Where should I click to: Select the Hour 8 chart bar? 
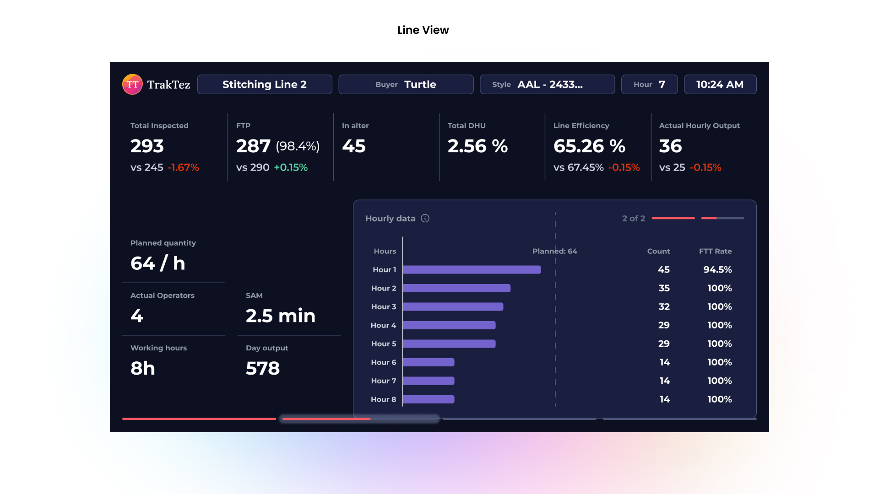click(x=429, y=399)
